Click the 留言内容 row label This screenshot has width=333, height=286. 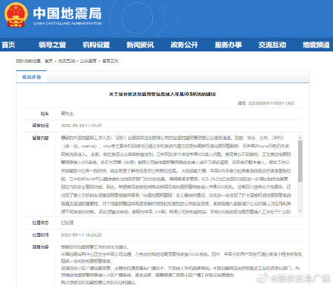tap(40, 138)
